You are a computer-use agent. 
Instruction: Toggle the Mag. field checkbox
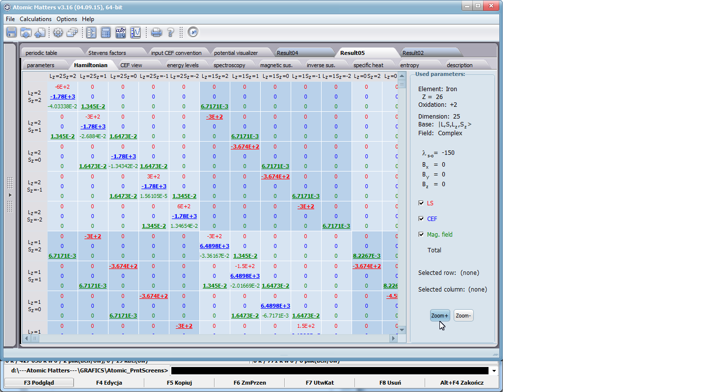coord(421,234)
